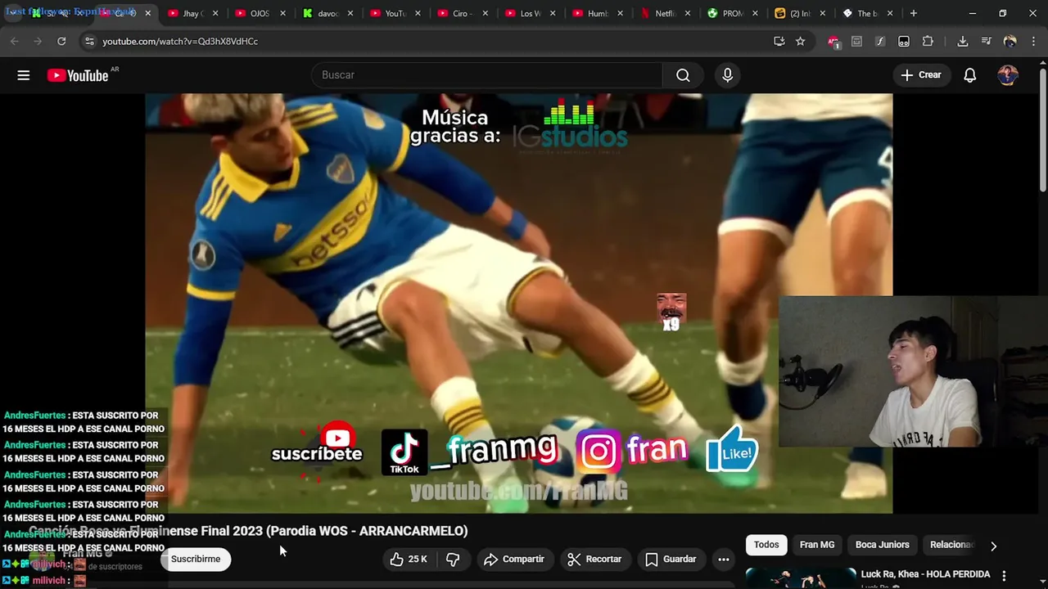1048x589 pixels.
Task: Click the address bar URL
Action: (180, 41)
